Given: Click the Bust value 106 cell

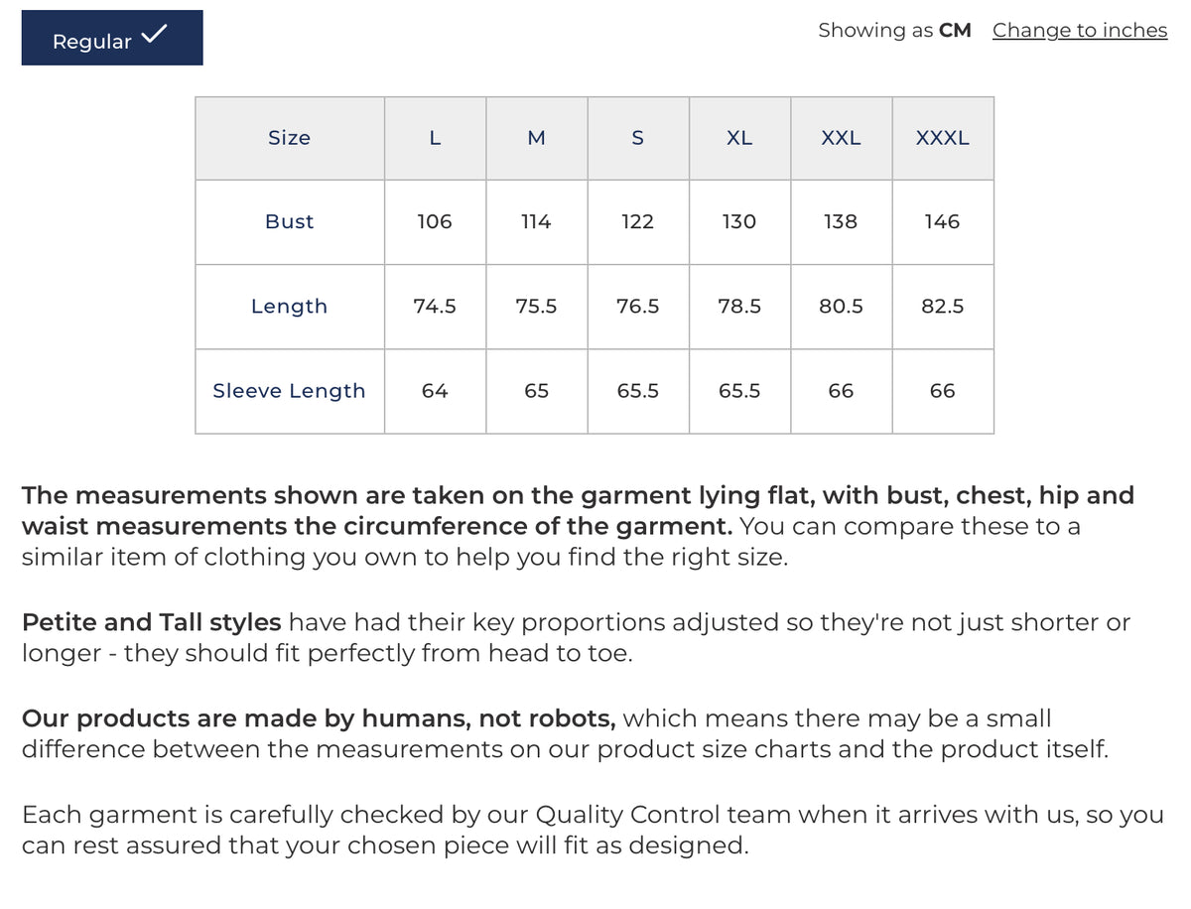Looking at the screenshot, I should (435, 222).
